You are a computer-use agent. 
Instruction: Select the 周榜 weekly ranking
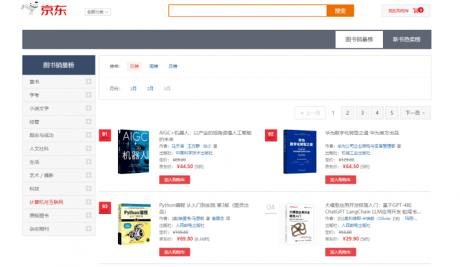pyautogui.click(x=153, y=66)
